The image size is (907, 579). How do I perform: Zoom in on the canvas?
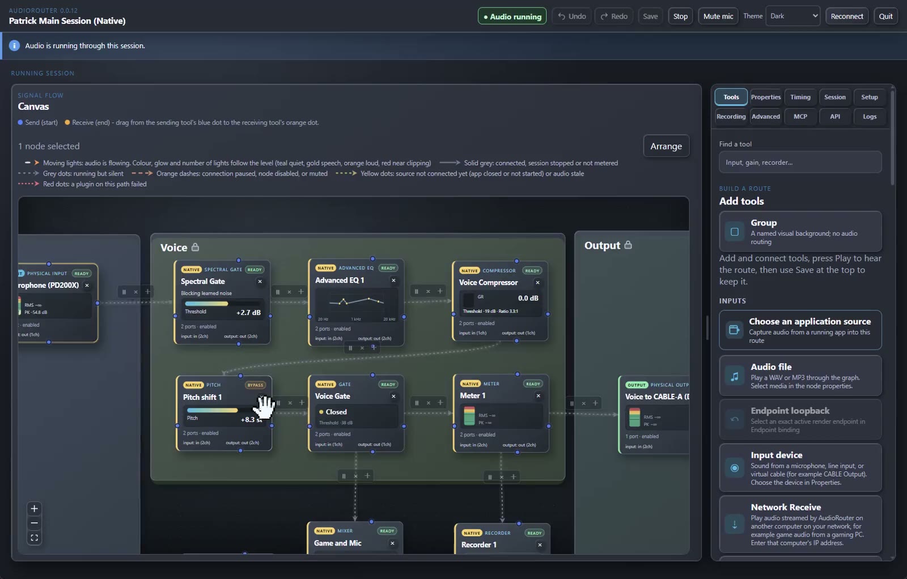[34, 509]
